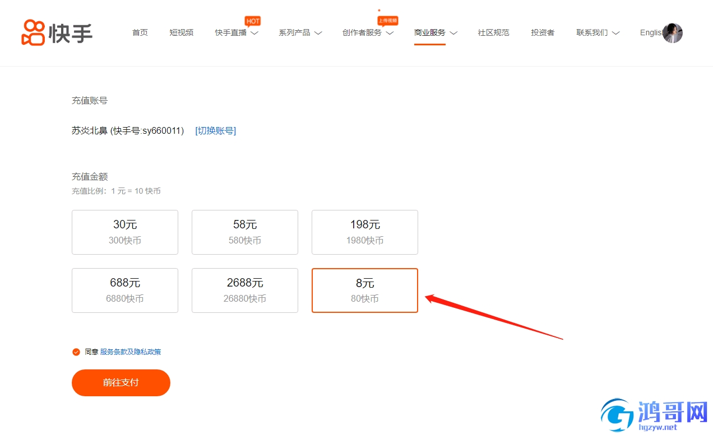The image size is (713, 436).
Task: Click the 上传视频 badge above 创作者服务
Action: click(387, 21)
